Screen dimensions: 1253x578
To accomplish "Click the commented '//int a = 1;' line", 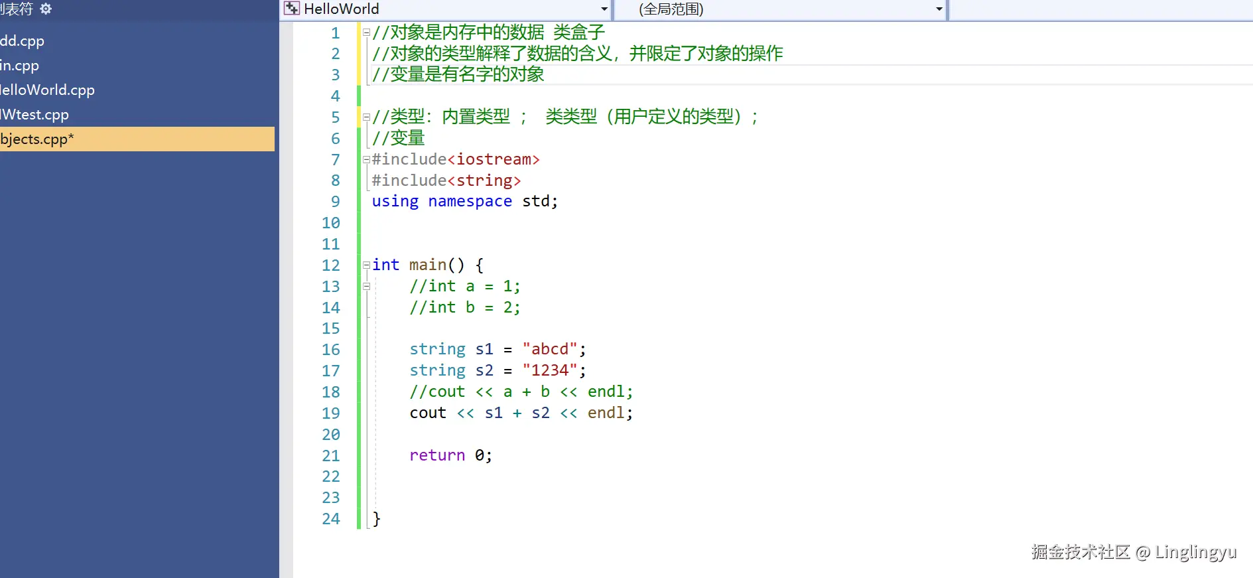I will 465,286.
